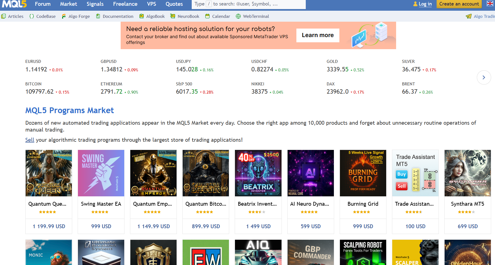The image size is (495, 265).
Task: Click the user icon beside Log in
Action: coord(415,4)
